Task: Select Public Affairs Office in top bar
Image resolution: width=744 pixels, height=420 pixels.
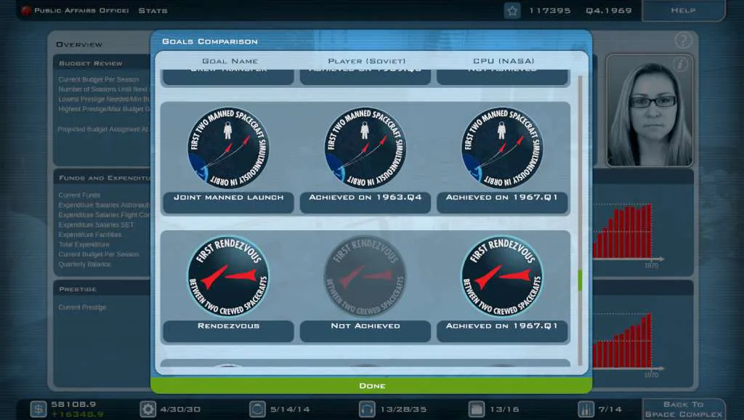Action: tap(81, 10)
